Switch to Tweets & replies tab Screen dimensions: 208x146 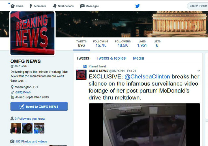tap(111, 58)
